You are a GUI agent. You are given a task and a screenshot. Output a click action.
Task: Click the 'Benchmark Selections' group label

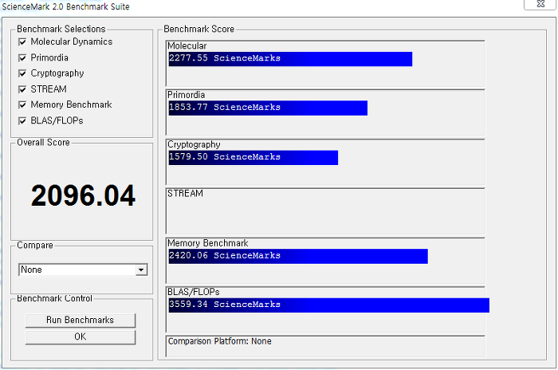(x=61, y=29)
